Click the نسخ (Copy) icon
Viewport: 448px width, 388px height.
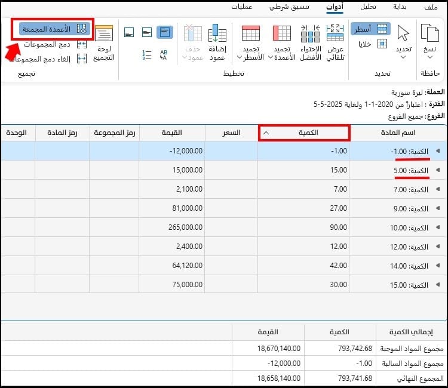[429, 33]
